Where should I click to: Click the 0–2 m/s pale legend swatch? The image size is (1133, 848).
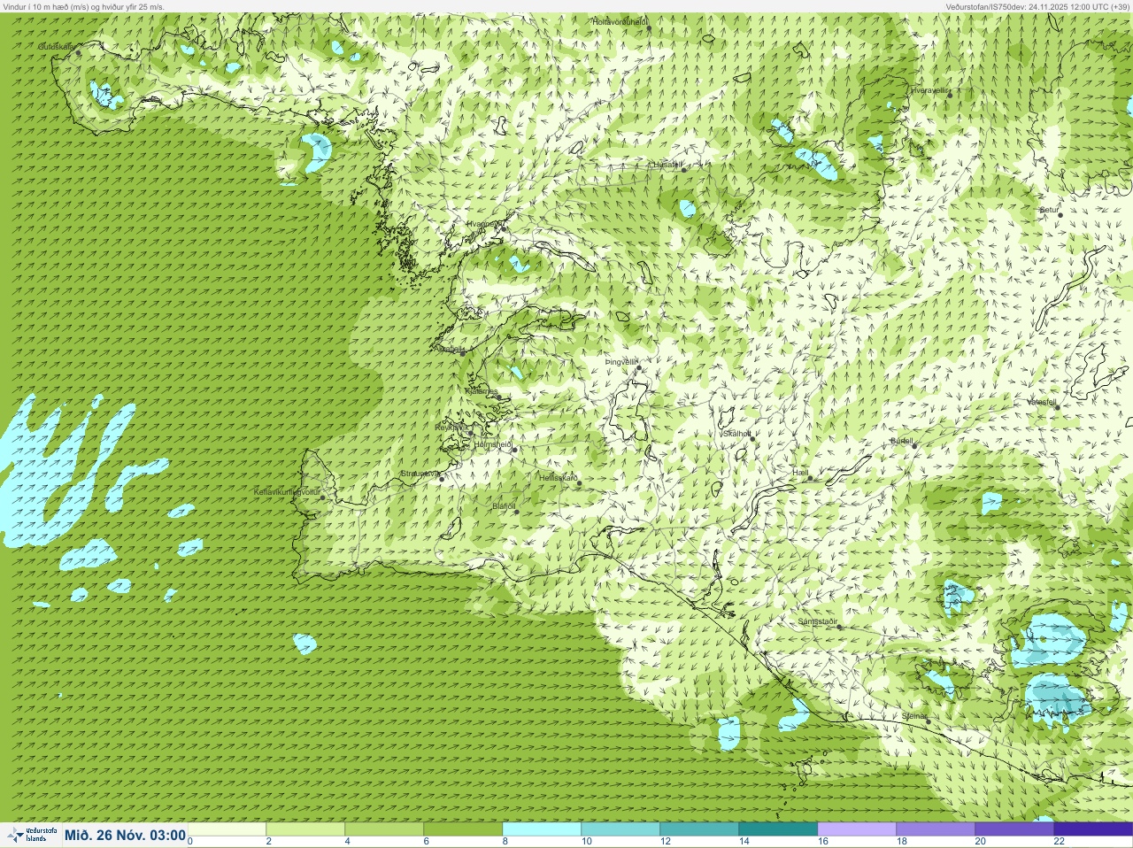point(227,829)
